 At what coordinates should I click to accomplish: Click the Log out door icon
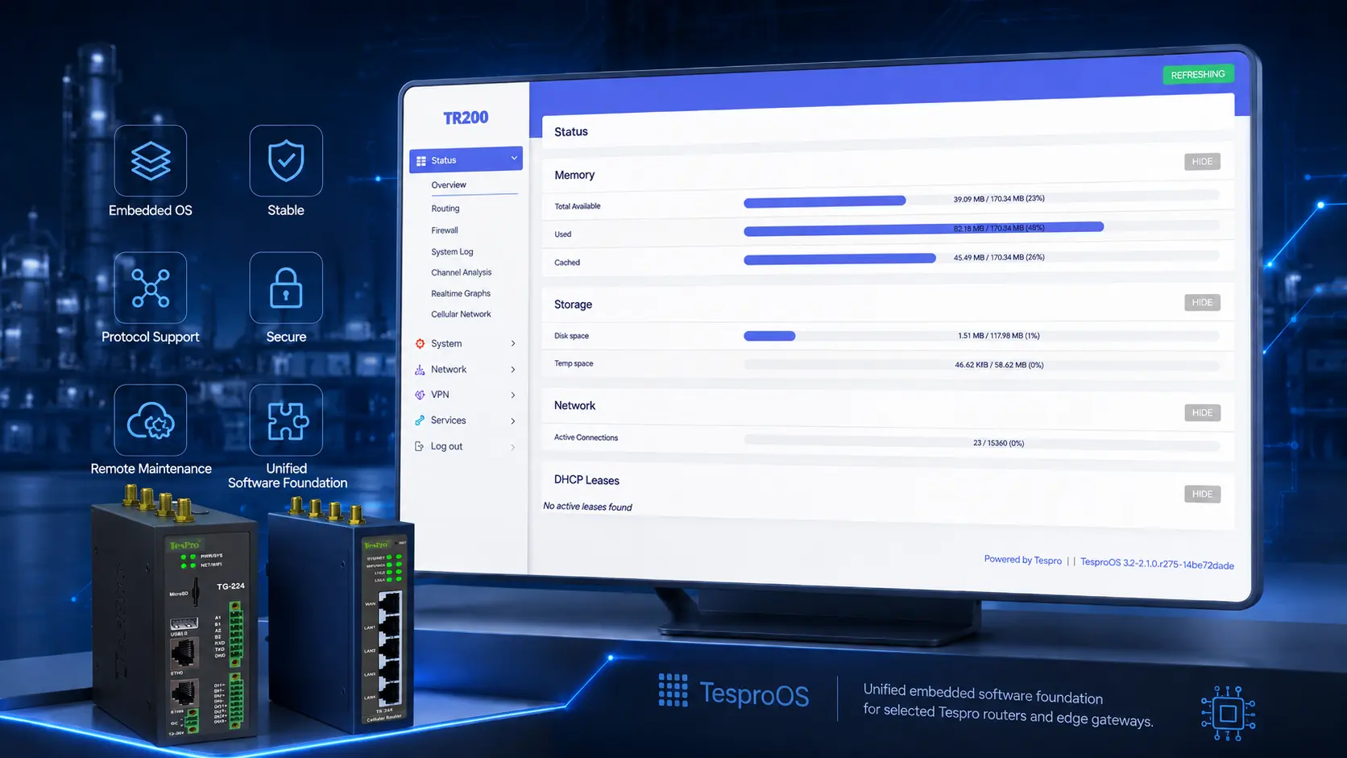click(x=419, y=446)
